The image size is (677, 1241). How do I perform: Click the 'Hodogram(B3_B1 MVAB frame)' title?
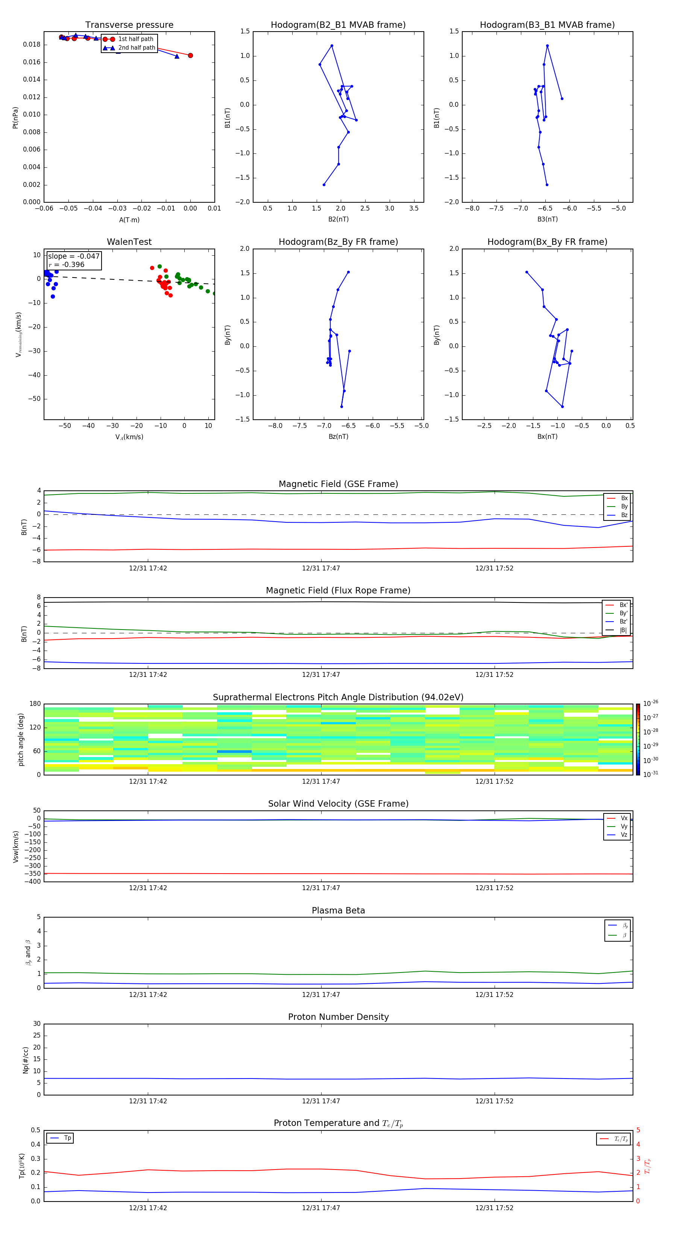(x=547, y=25)
